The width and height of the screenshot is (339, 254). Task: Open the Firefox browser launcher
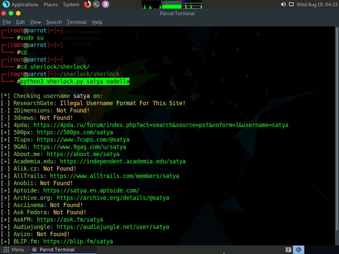click(x=87, y=4)
